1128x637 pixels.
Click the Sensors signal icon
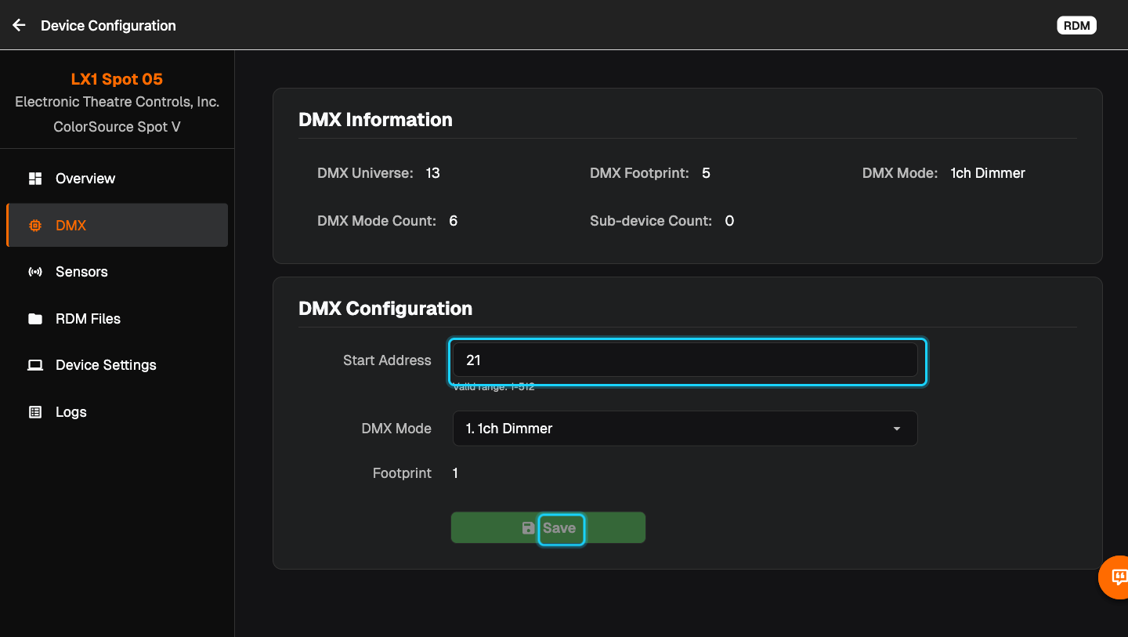coord(35,272)
